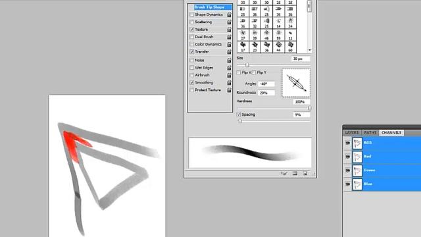Check the Flip Y box
Screen dimensions: 421x237
coord(254,72)
